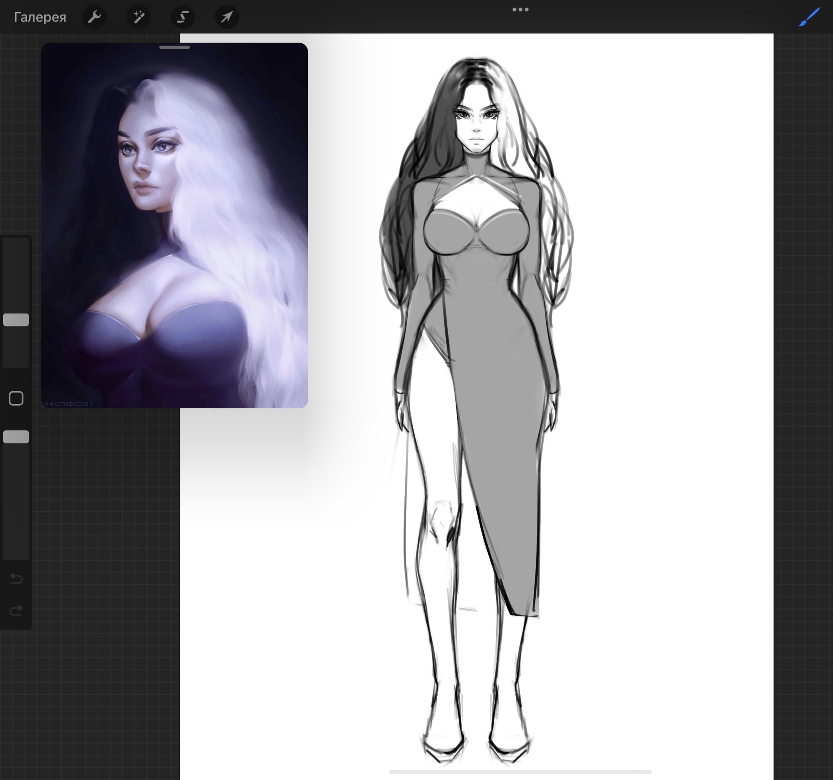This screenshot has width=833, height=780.
Task: Activate the Transform arrow tool
Action: point(227,17)
